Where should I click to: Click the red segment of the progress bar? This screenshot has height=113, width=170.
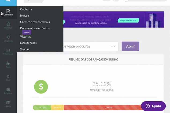pos(107,107)
